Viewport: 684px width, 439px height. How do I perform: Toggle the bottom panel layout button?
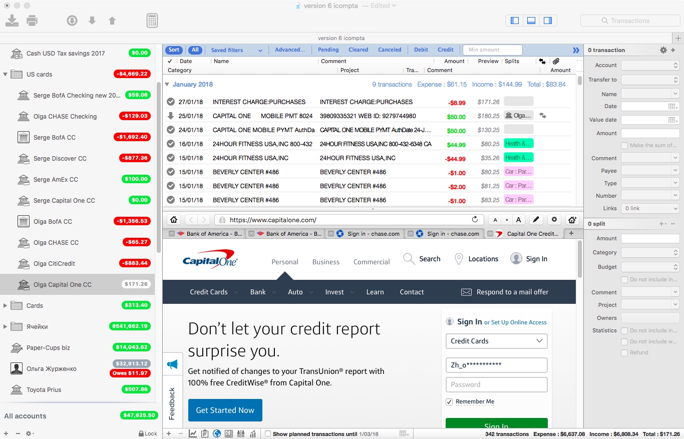(x=531, y=21)
